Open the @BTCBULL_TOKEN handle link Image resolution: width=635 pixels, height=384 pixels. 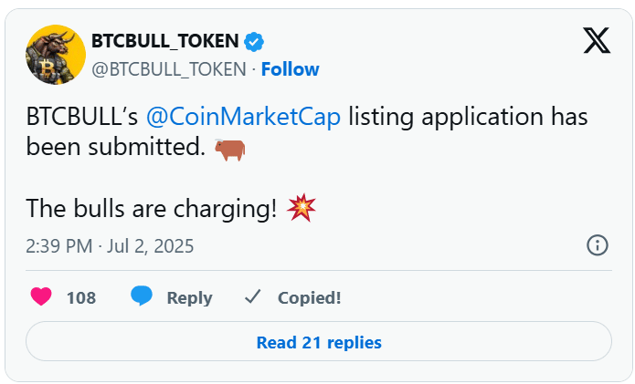169,69
